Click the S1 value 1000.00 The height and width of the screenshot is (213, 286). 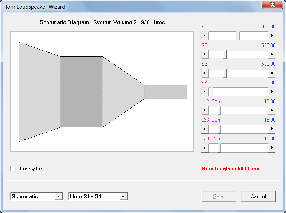[x=267, y=27]
